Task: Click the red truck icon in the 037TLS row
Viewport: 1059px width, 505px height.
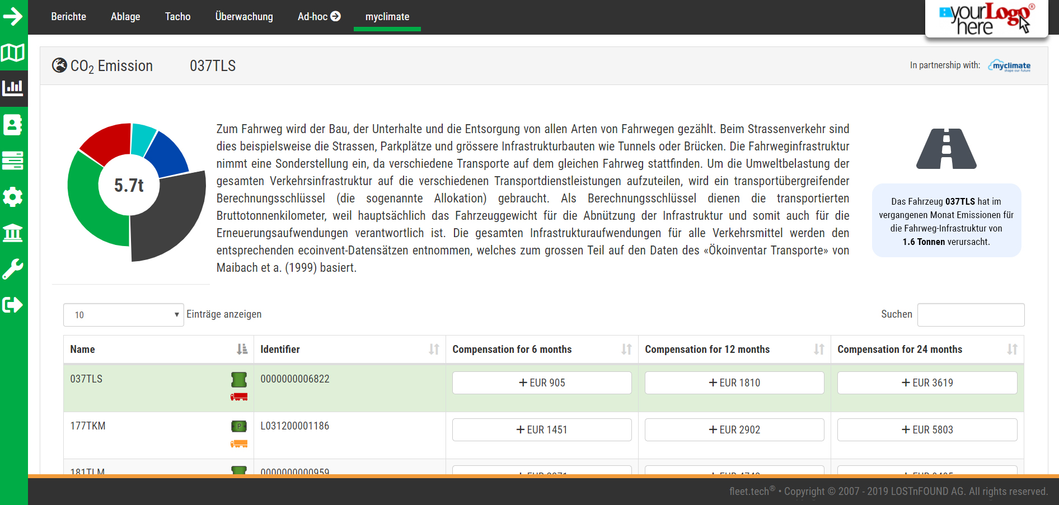Action: pyautogui.click(x=239, y=397)
